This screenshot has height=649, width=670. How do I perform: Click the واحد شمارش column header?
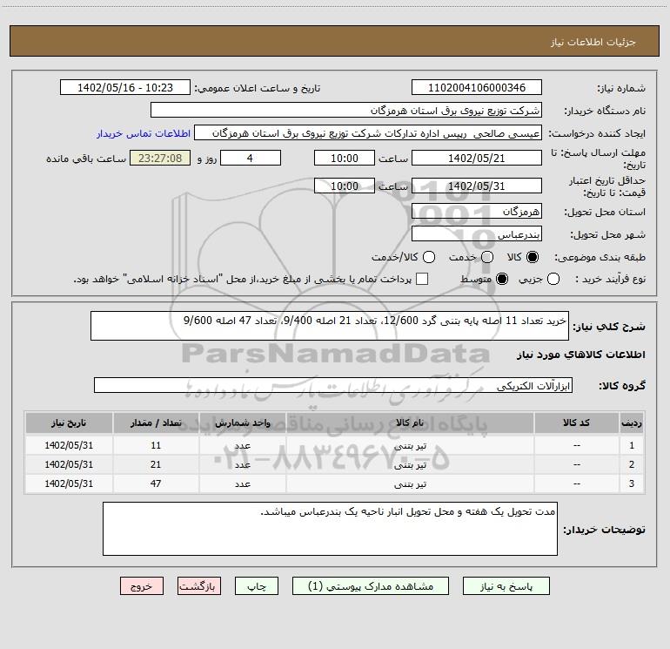click(x=242, y=423)
